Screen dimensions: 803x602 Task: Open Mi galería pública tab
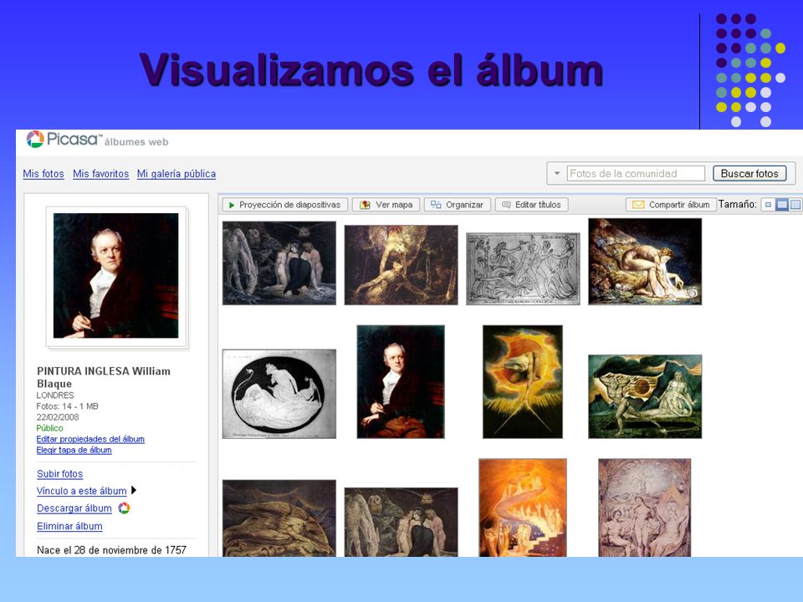click(x=176, y=174)
